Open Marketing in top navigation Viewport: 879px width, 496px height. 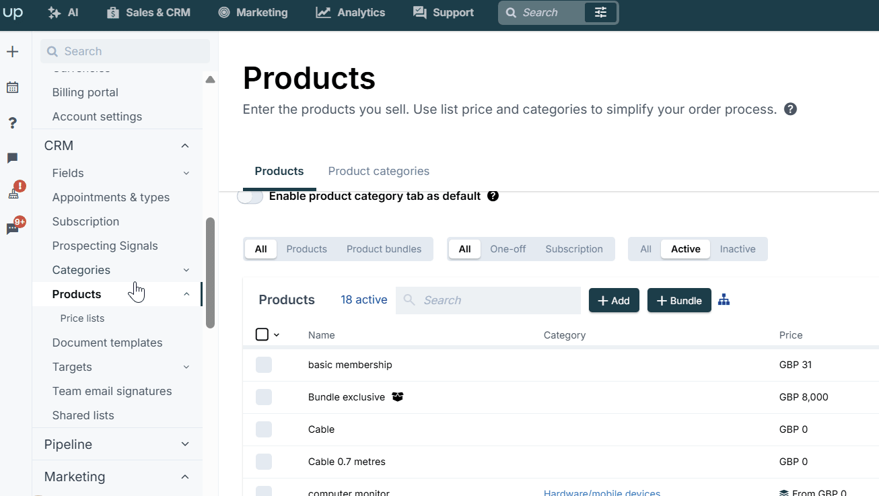pyautogui.click(x=253, y=13)
